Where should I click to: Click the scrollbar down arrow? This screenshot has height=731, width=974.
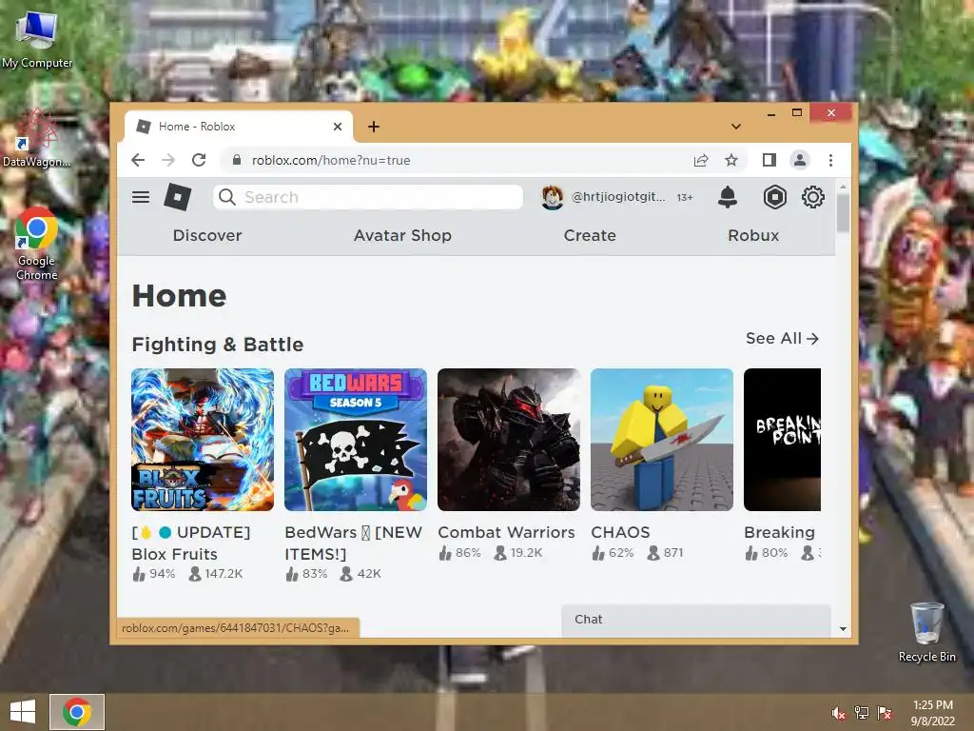click(843, 629)
